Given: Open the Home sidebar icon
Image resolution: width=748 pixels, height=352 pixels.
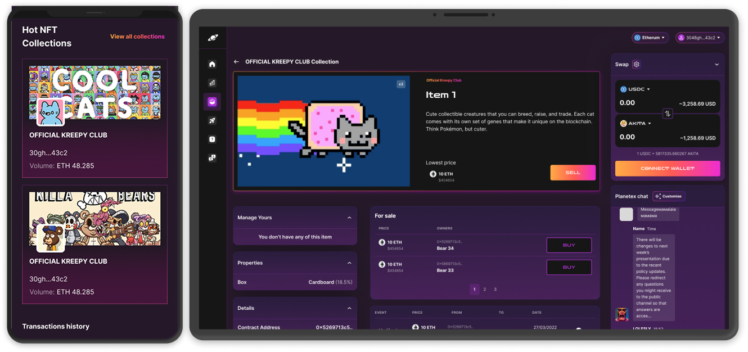Looking at the screenshot, I should tap(212, 64).
